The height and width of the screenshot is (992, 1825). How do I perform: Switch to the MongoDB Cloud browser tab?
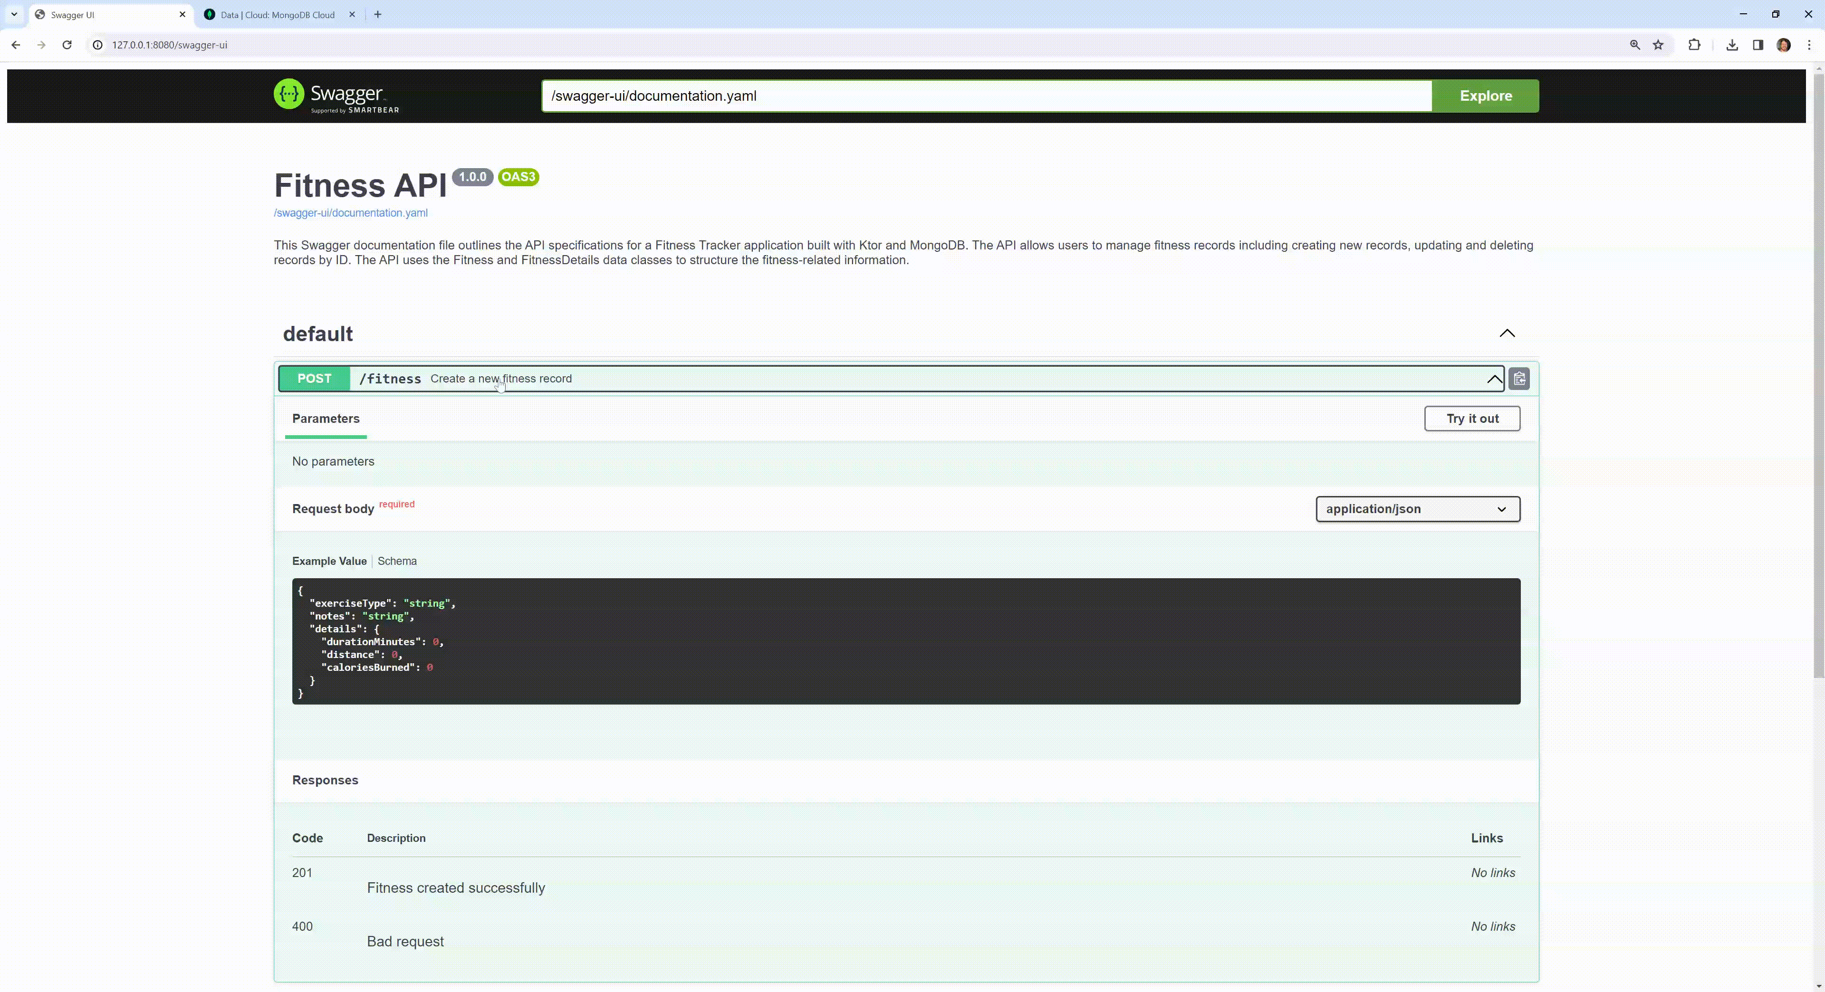tap(277, 14)
